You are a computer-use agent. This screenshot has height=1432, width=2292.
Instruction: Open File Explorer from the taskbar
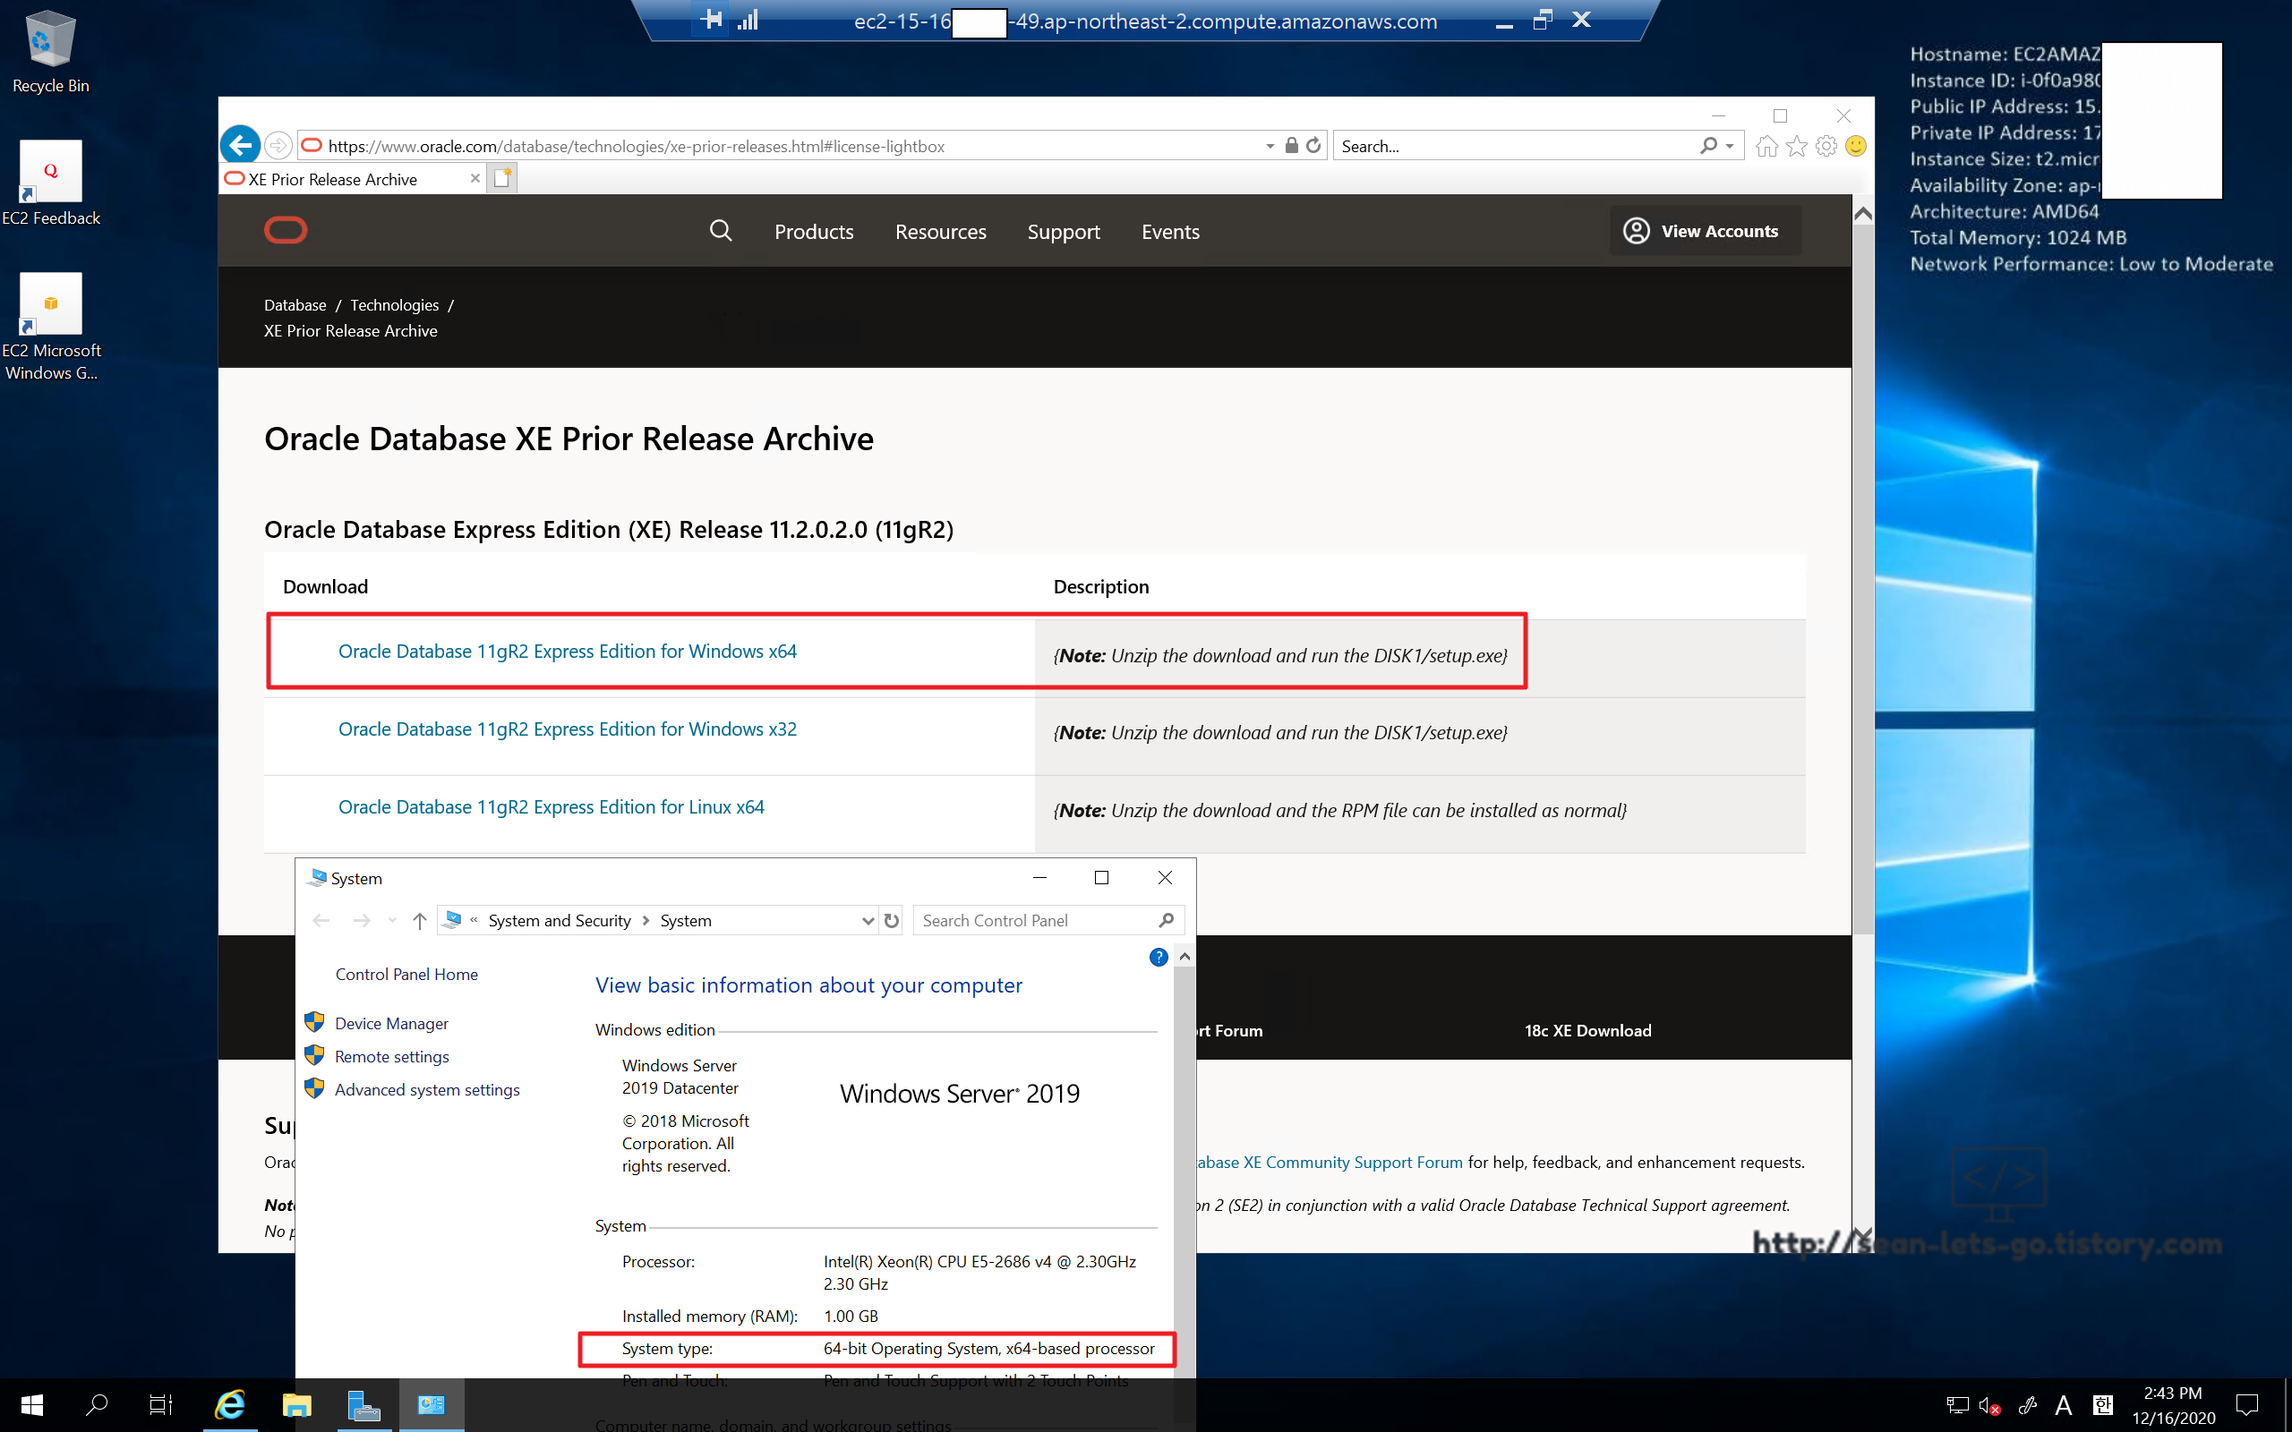pyautogui.click(x=296, y=1404)
